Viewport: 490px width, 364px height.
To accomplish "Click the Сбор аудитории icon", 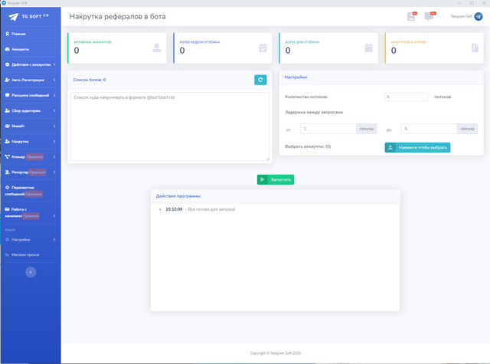I will coord(7,110).
